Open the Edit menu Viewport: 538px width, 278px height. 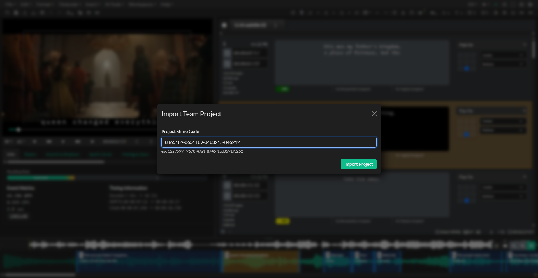tap(26, 4)
